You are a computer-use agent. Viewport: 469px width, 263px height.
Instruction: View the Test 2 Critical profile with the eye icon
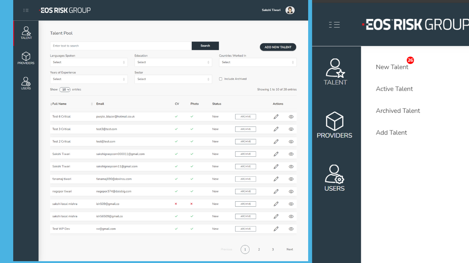coord(291,141)
